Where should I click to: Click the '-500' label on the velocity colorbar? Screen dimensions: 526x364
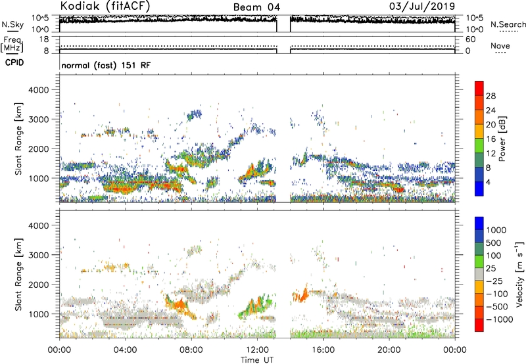tap(497, 307)
